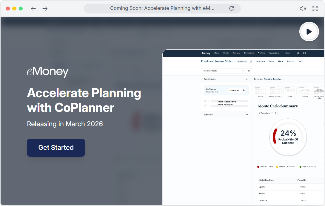325x206 pixels.
Task: Collapse the Techniques section
Action: point(247,79)
